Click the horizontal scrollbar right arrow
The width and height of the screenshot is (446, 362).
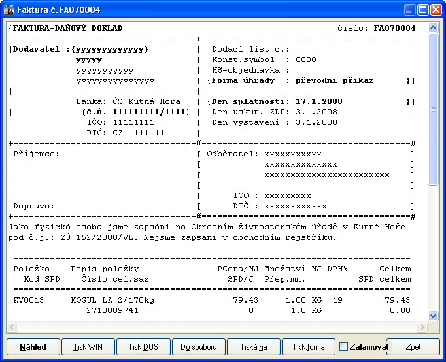pos(422,327)
